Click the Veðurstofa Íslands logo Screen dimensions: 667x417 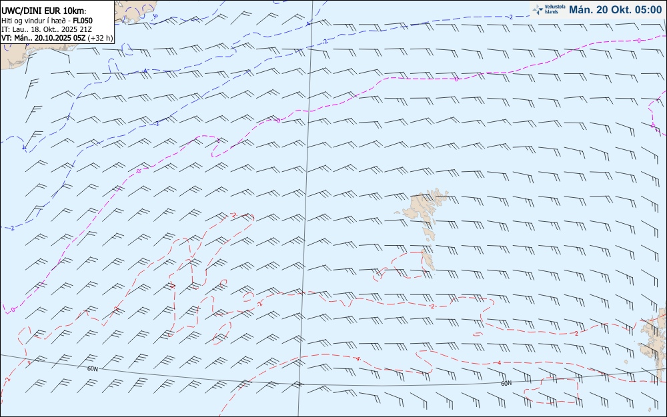pos(549,9)
